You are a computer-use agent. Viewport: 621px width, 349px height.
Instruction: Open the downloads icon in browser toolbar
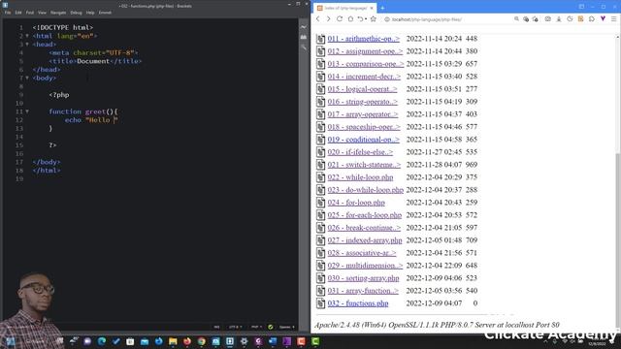pyautogui.click(x=559, y=19)
